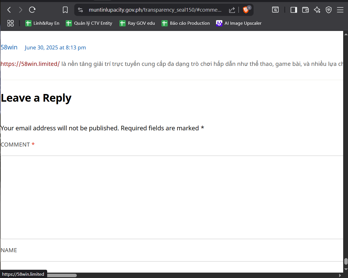Bookmark this page
348x278 pixels.
tap(65, 10)
